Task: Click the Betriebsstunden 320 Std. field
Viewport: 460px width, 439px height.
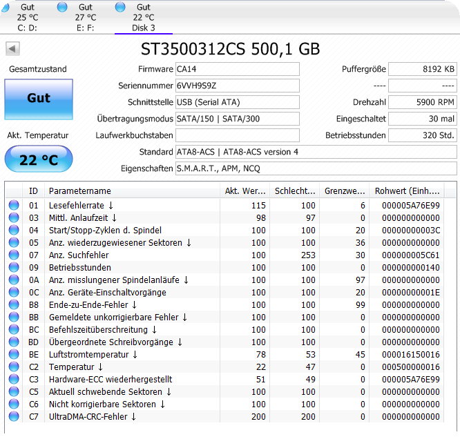Action: coord(422,135)
